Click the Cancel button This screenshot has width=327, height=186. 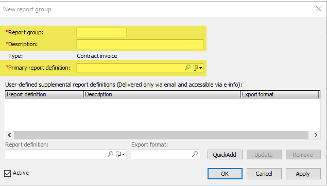264,174
